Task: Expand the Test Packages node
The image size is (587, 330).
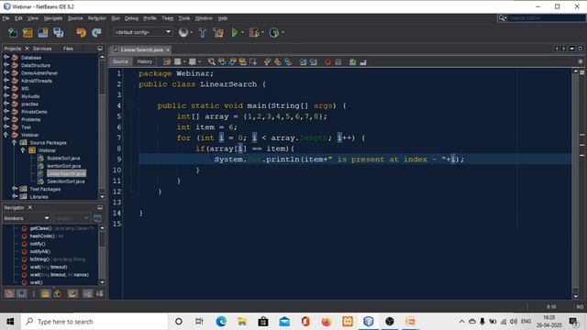Action: tap(15, 189)
